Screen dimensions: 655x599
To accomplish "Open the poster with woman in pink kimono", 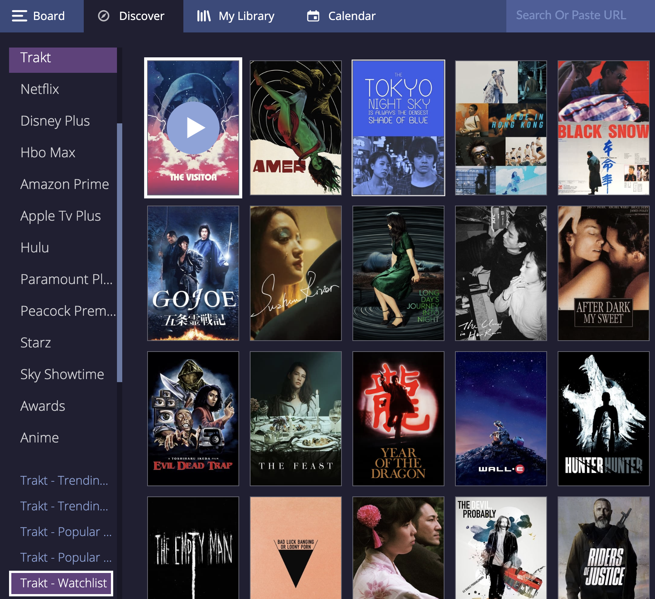I will pyautogui.click(x=398, y=548).
